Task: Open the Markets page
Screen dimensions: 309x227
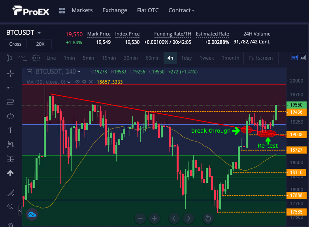Action: pyautogui.click(x=82, y=10)
